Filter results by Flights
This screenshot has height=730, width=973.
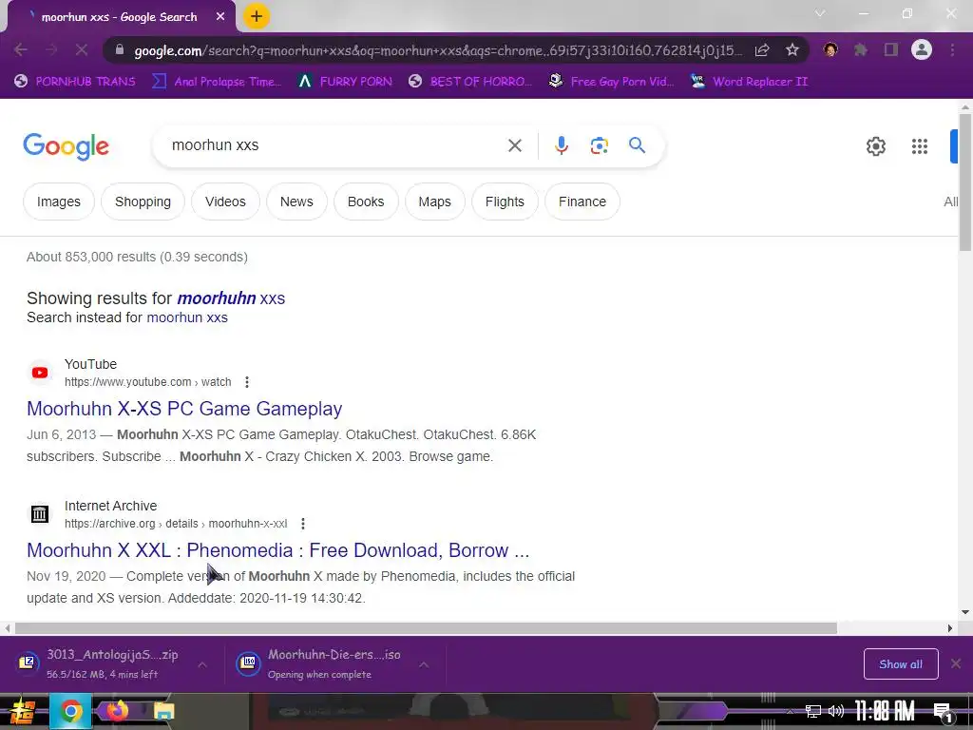[505, 202]
